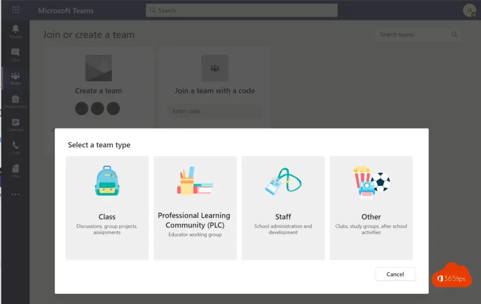This screenshot has height=304, width=481.
Task: Open the Activity bell in sidebar
Action: coord(16,31)
